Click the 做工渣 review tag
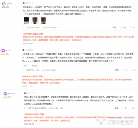Screen dimensions: 138x128 click(x=34, y=66)
